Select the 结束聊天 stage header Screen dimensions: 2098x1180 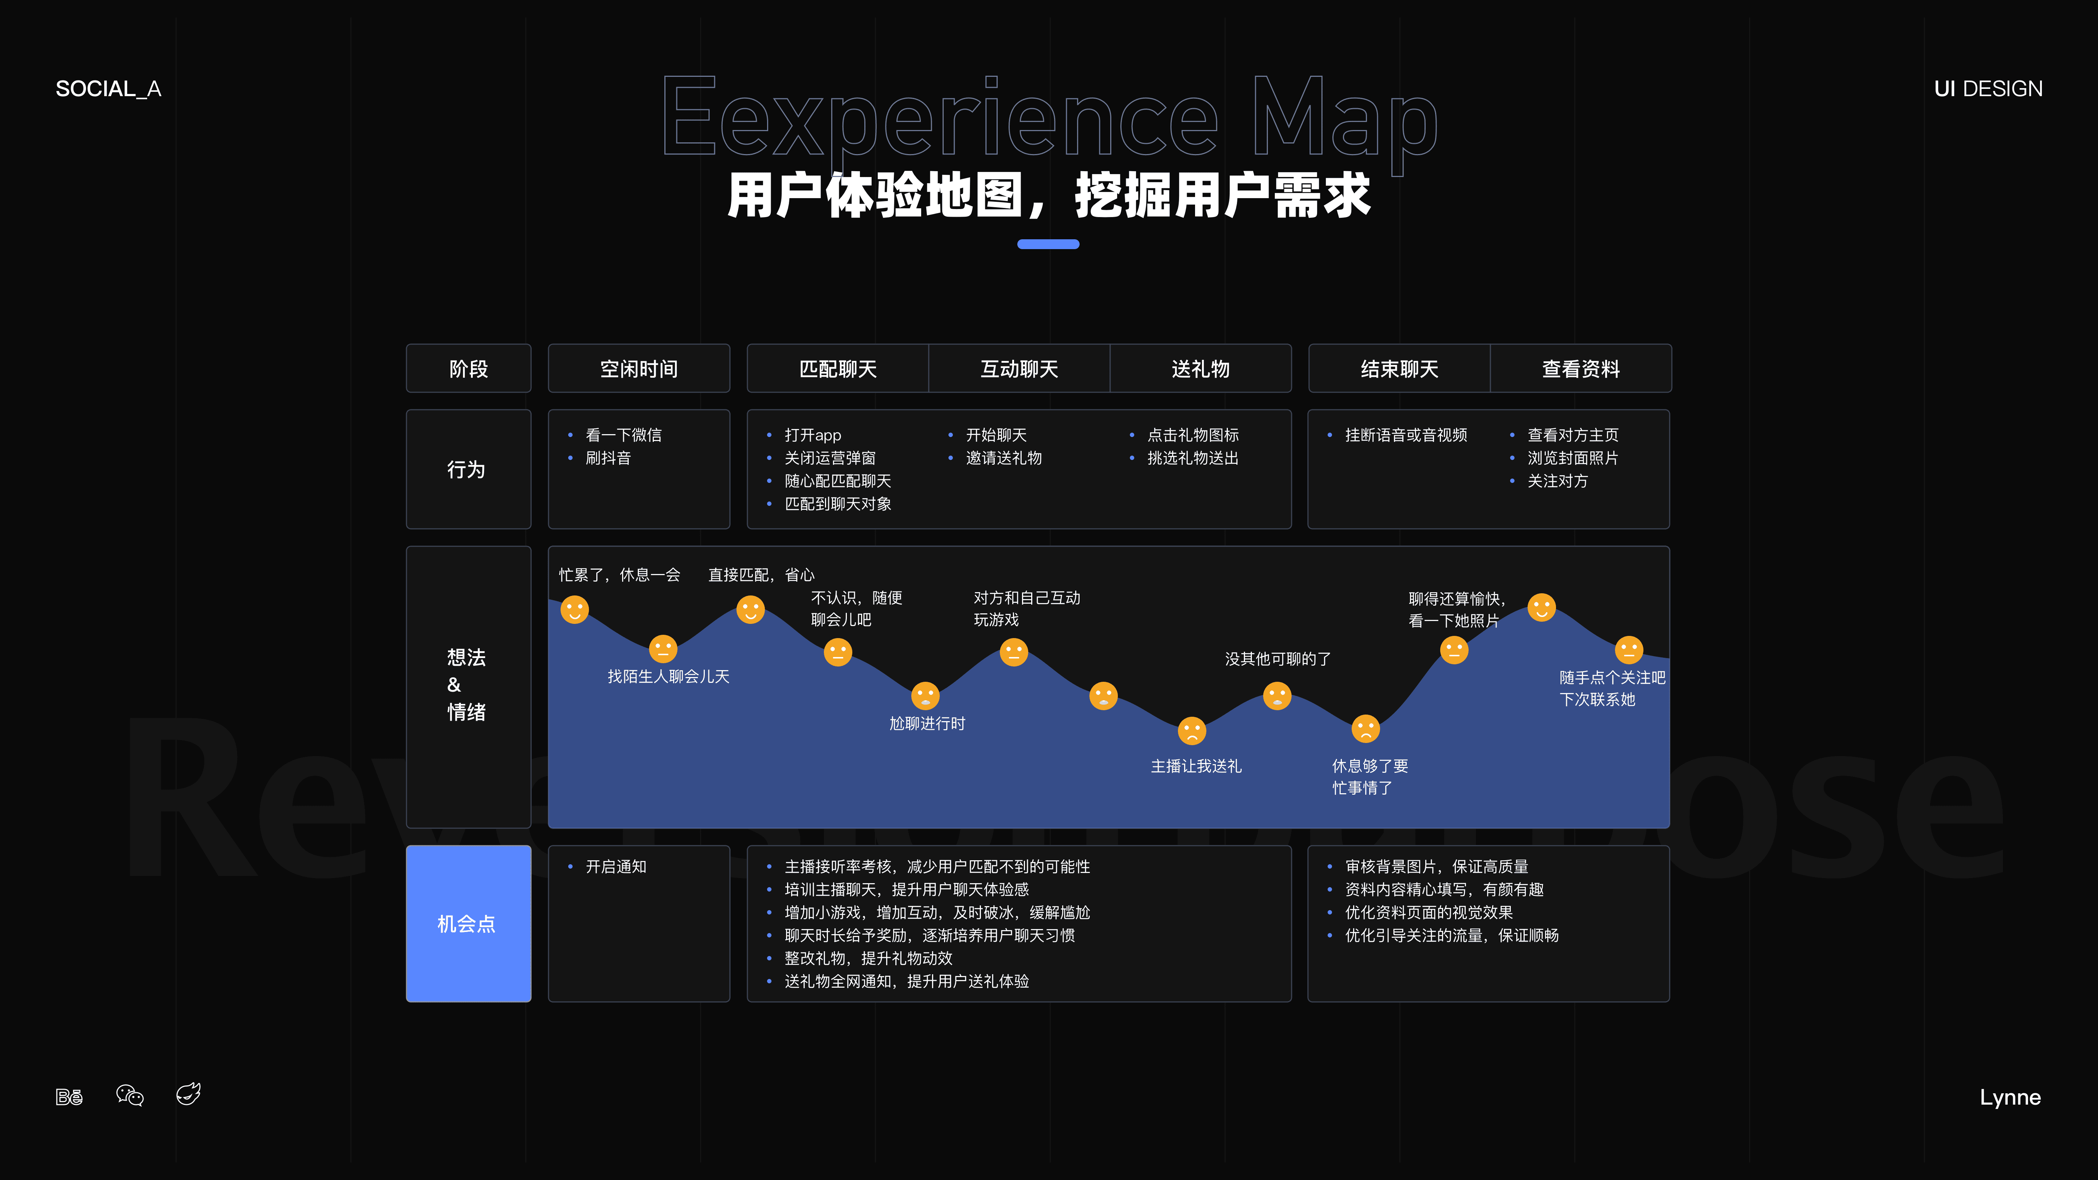[1399, 368]
